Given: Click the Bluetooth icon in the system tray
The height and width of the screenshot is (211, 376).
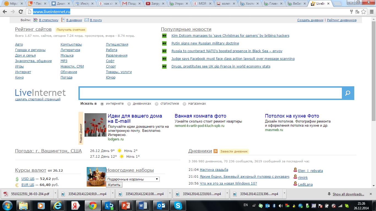Looking at the screenshot, I should point(274,206).
